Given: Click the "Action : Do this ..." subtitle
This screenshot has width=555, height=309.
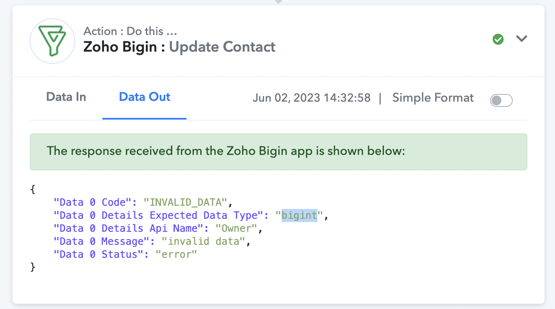Looking at the screenshot, I should (x=130, y=31).
